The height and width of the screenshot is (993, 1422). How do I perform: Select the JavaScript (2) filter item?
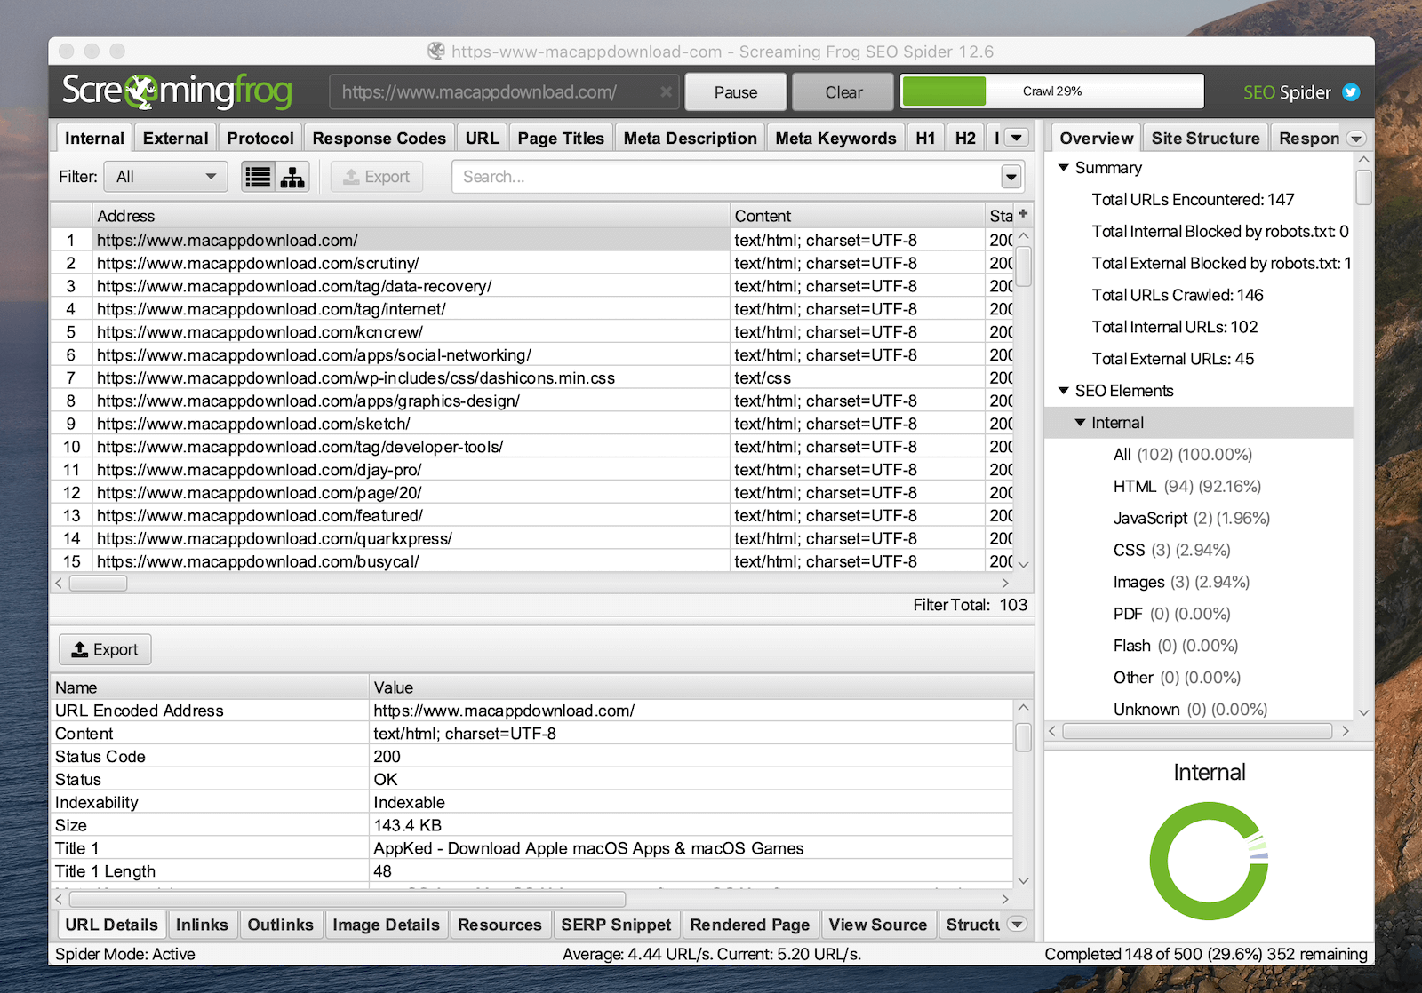[x=1191, y=518]
